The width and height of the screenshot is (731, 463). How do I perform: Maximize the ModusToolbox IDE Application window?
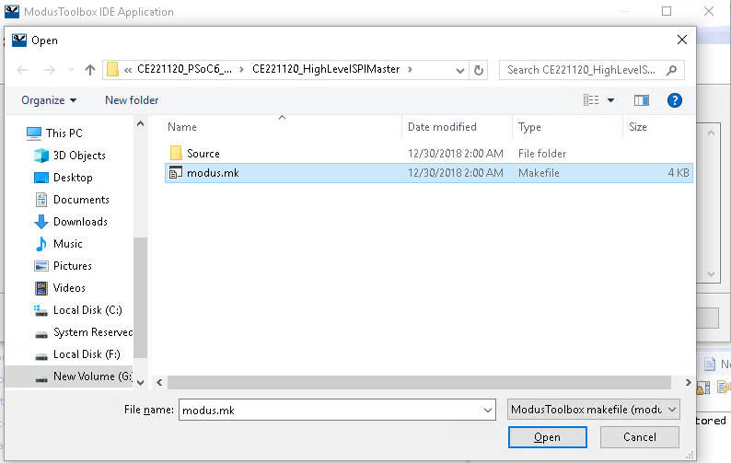tap(667, 11)
